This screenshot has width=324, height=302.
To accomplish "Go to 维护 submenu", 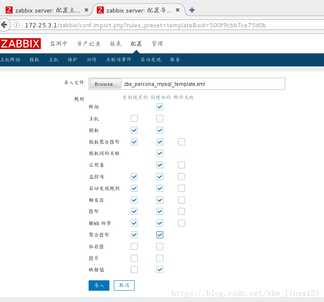I will pyautogui.click(x=73, y=59).
